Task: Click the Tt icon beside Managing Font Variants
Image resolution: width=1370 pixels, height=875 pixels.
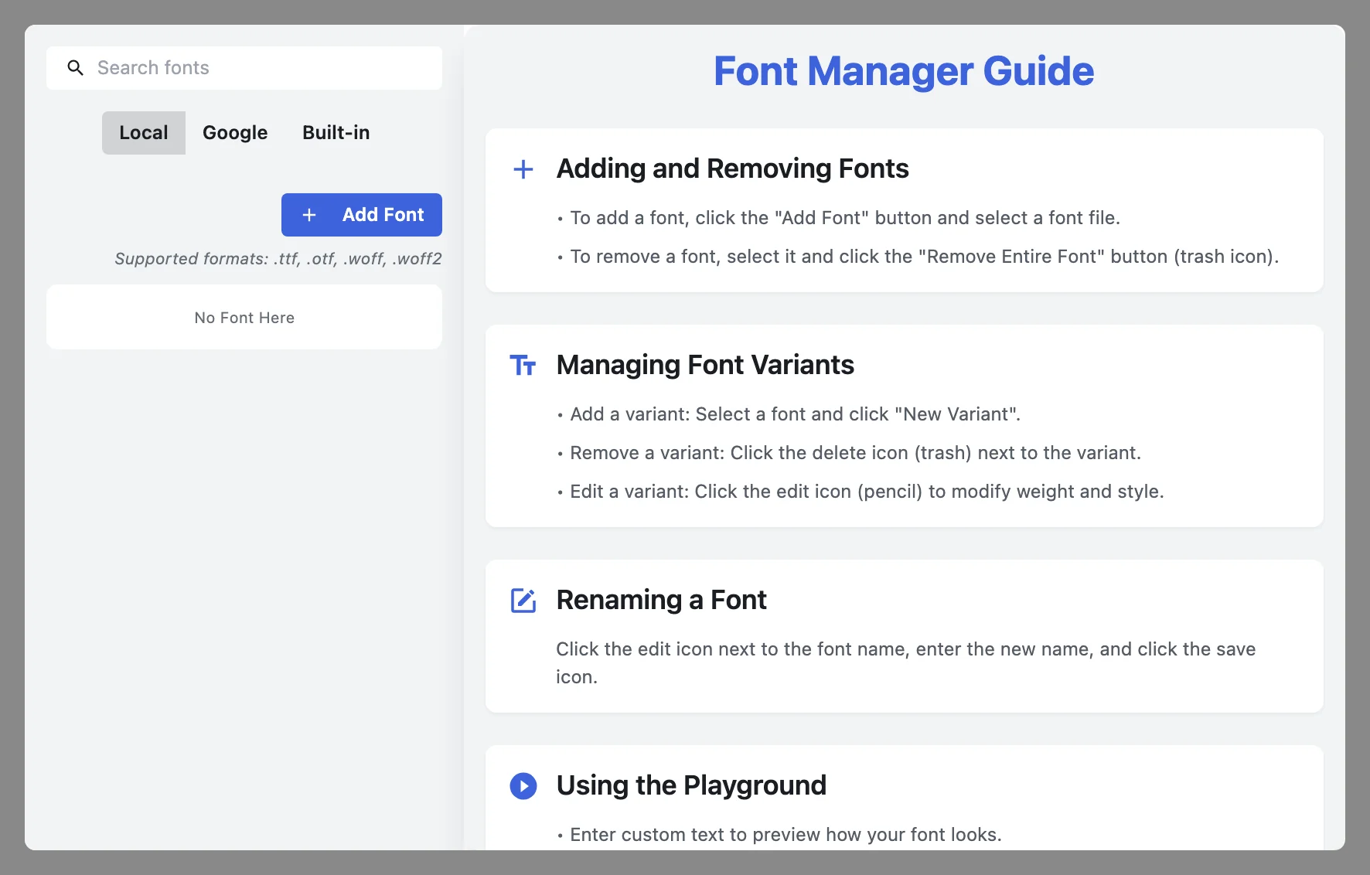Action: (x=523, y=365)
